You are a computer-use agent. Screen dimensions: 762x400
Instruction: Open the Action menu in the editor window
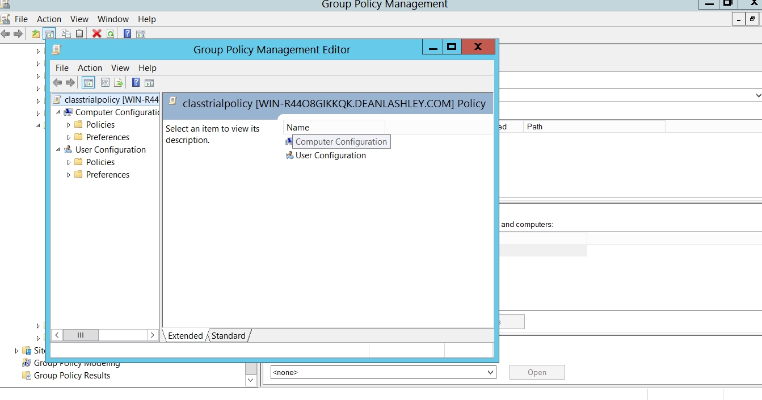[x=90, y=68]
